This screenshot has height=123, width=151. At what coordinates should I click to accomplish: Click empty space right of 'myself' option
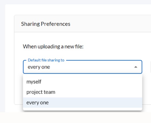tap(92, 82)
